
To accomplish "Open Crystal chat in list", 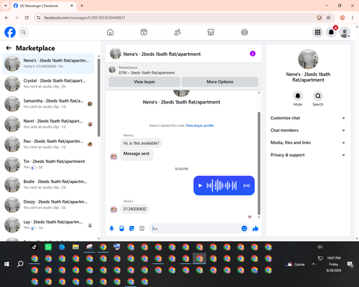I will coord(48,84).
